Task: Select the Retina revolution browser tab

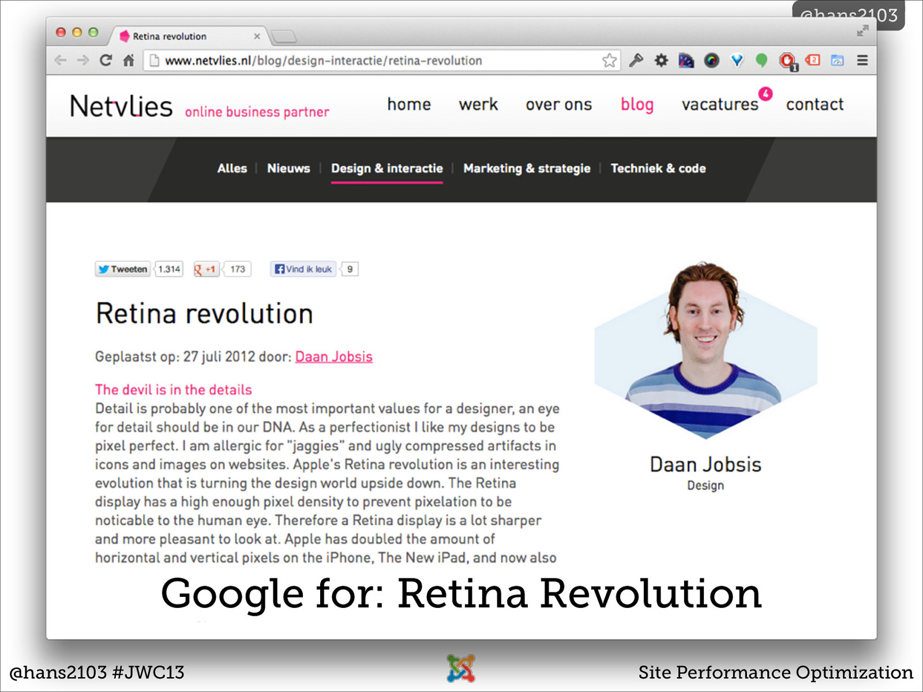Action: click(189, 36)
